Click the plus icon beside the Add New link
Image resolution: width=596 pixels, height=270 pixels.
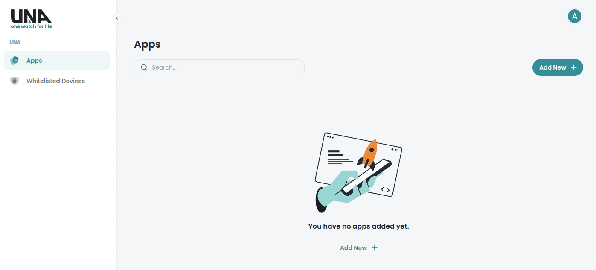coord(375,248)
